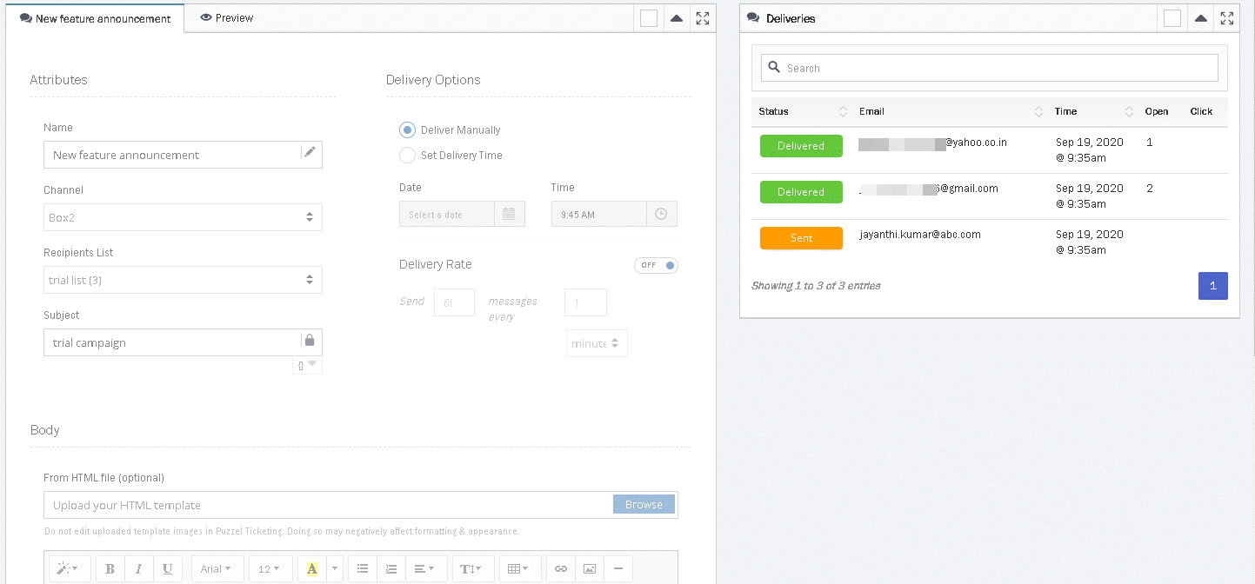Select the New feature announcement tab
The image size is (1255, 584).
tap(95, 18)
